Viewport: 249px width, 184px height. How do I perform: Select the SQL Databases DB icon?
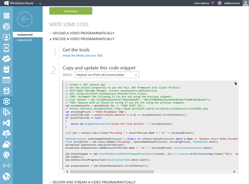(x=6, y=70)
